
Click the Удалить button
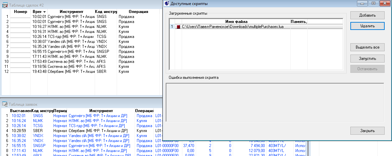(367, 26)
